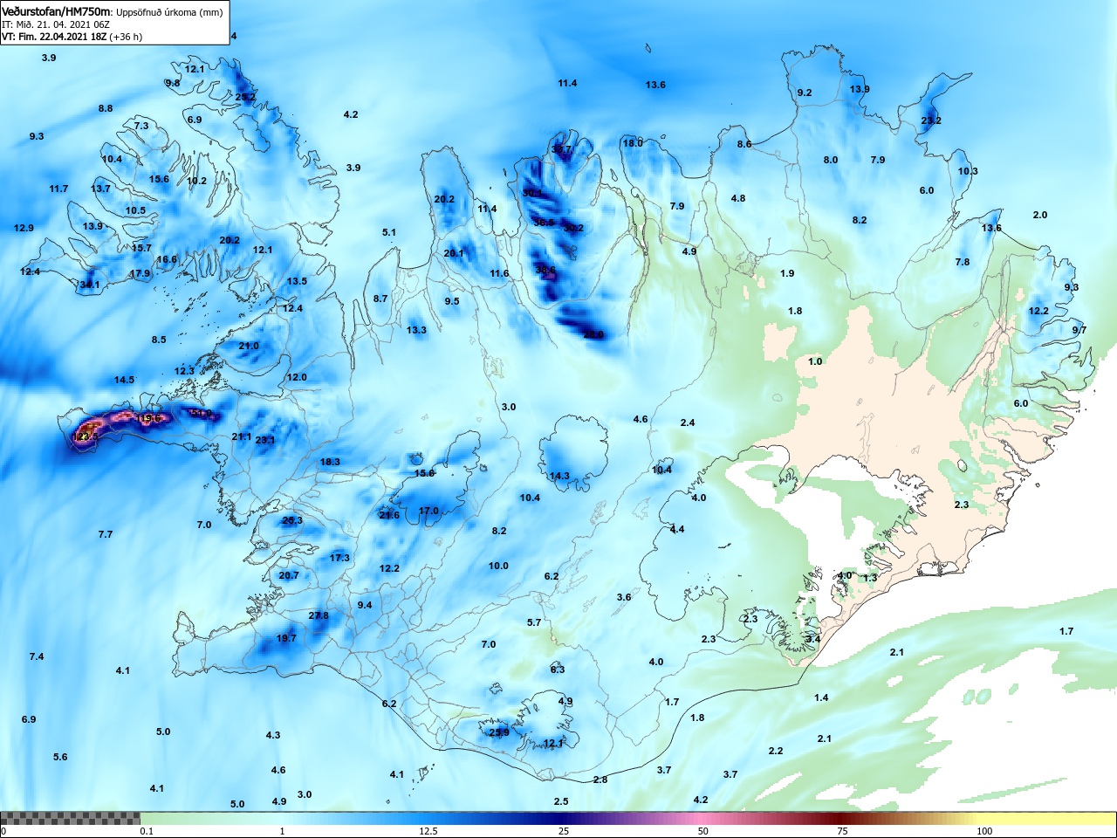Click the '8.8' precipitation value
Viewport: 1117px width, 838px height.
coord(106,108)
